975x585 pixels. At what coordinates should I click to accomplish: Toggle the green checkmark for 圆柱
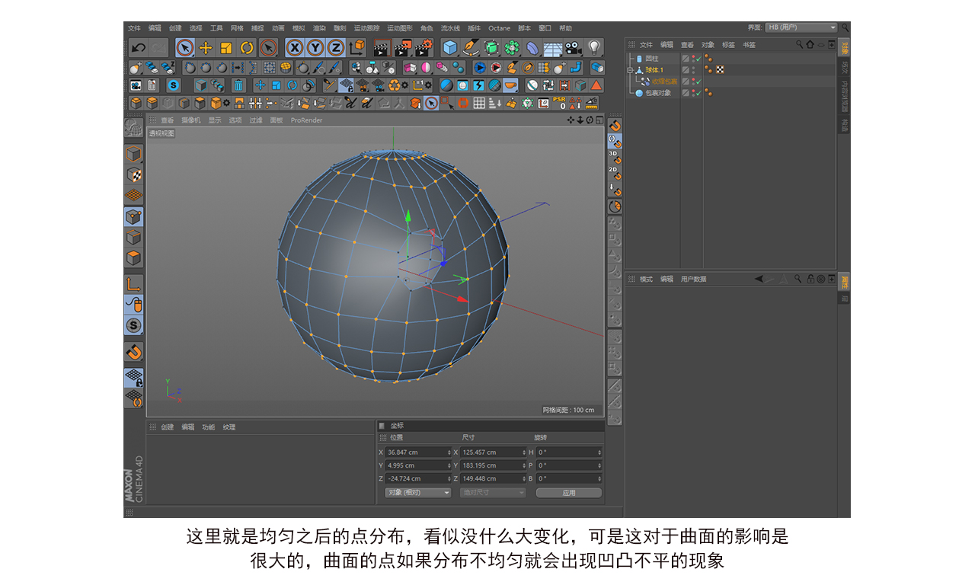[698, 58]
